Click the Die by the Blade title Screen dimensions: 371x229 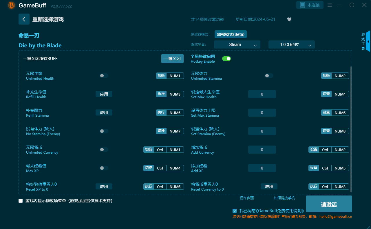[x=40, y=45]
